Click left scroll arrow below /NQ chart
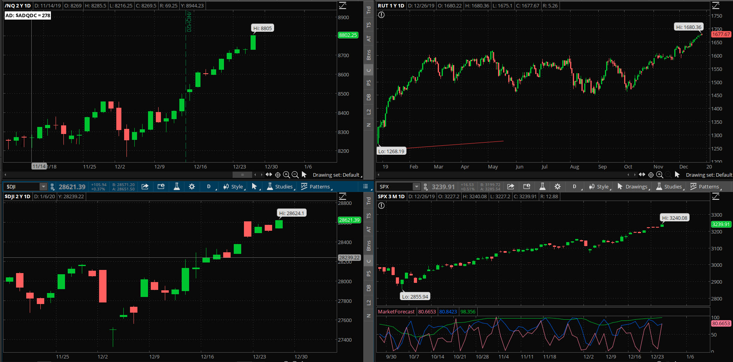This screenshot has height=362, width=733. coord(5,175)
